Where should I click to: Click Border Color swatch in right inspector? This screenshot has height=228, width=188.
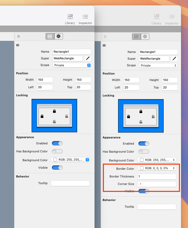[142, 168]
